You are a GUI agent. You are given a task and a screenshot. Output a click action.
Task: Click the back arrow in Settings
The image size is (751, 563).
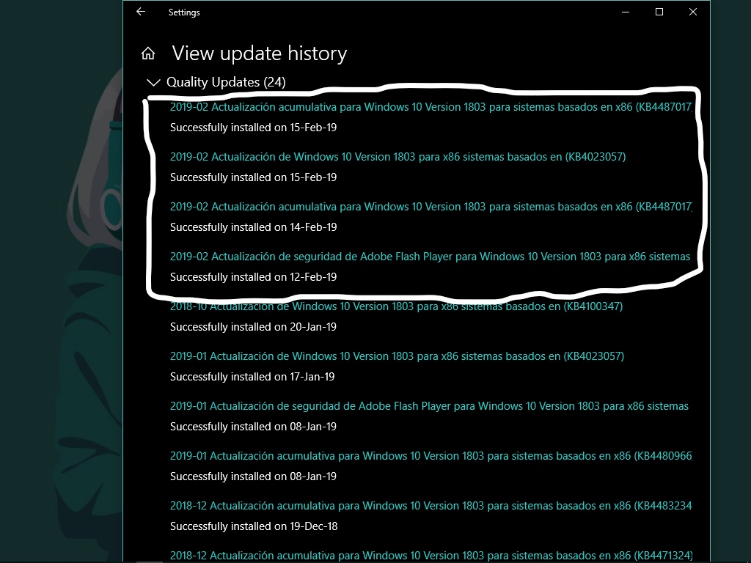pyautogui.click(x=139, y=12)
